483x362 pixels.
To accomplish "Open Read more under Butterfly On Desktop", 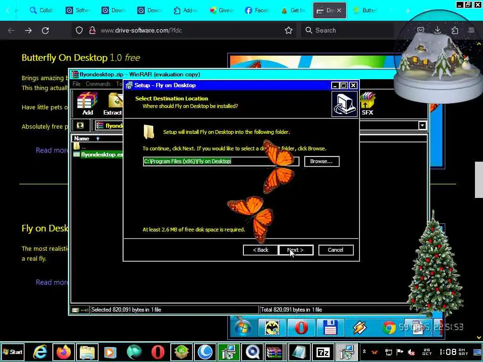I will (52, 150).
